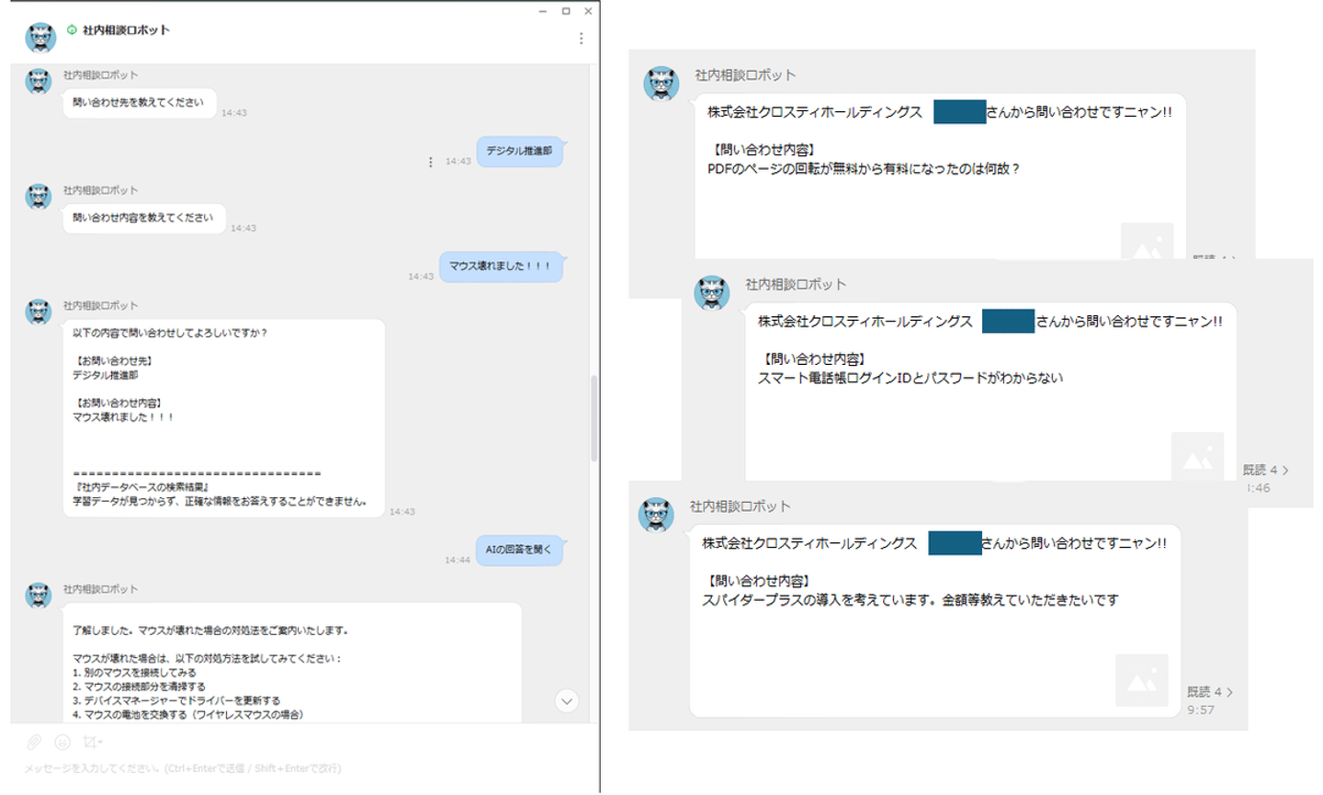Viewport: 1323px width, 795px height.
Task: Click the AIの回答を聞く bubble
Action: click(519, 550)
